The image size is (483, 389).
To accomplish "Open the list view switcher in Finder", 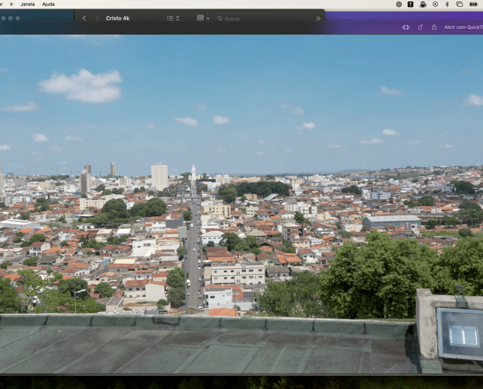I will tap(173, 18).
